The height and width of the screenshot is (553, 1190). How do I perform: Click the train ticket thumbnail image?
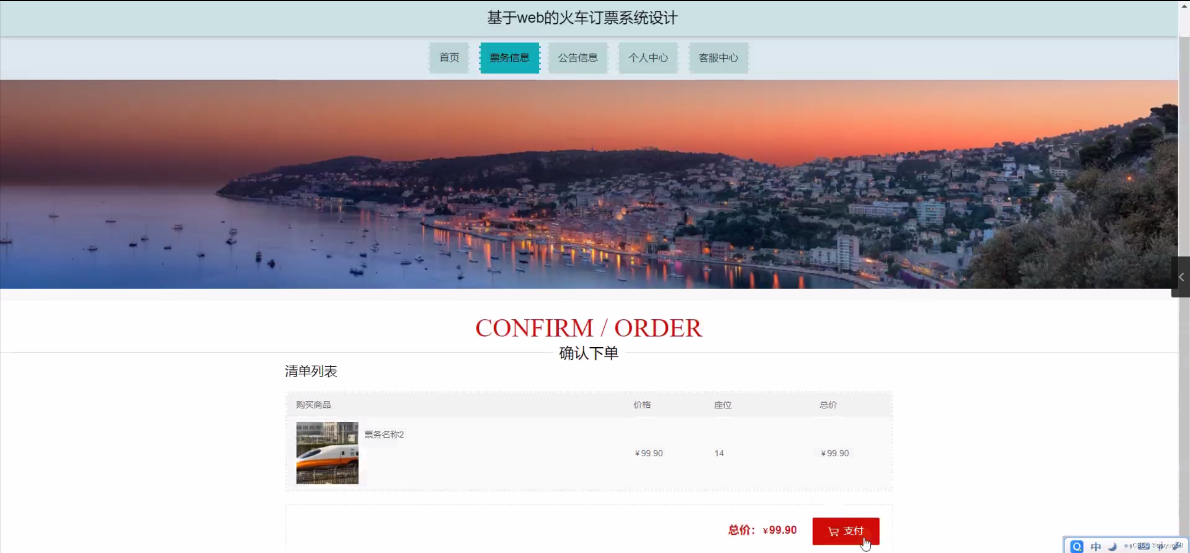click(327, 452)
